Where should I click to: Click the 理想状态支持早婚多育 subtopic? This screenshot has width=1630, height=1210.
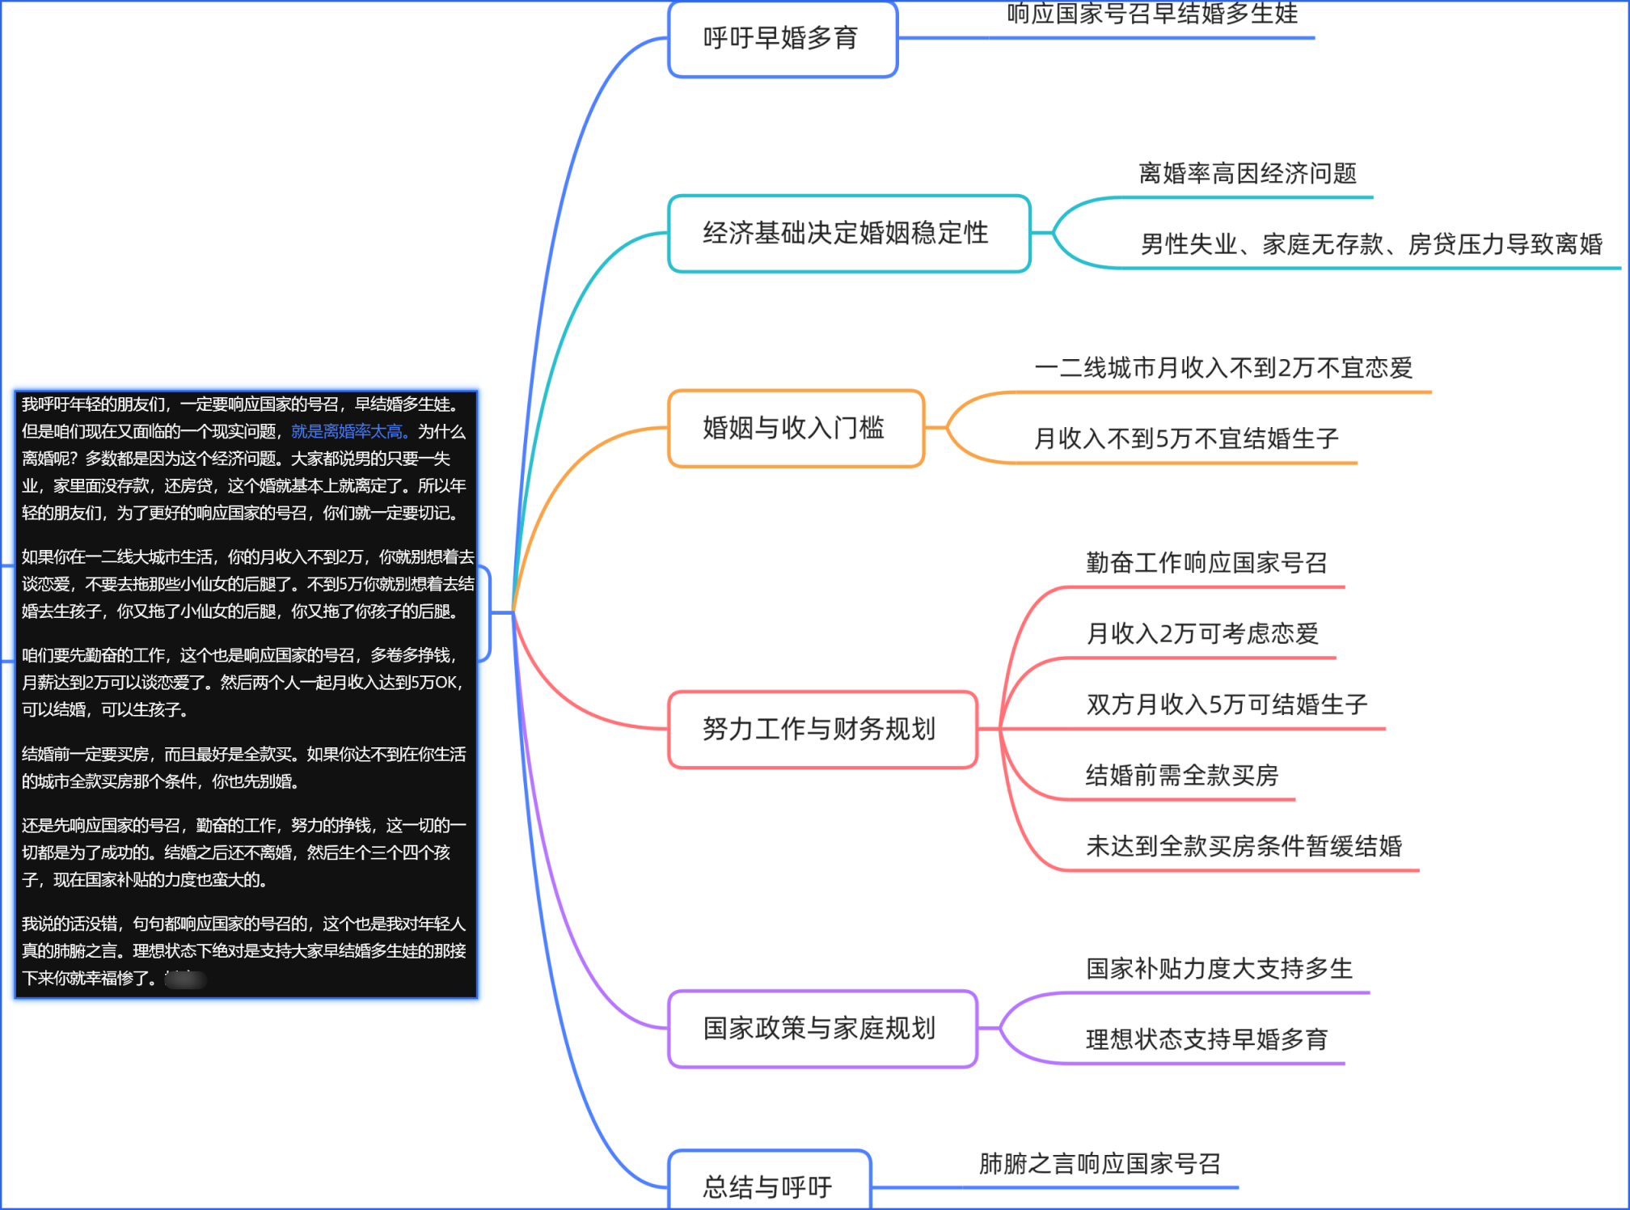1206,1039
